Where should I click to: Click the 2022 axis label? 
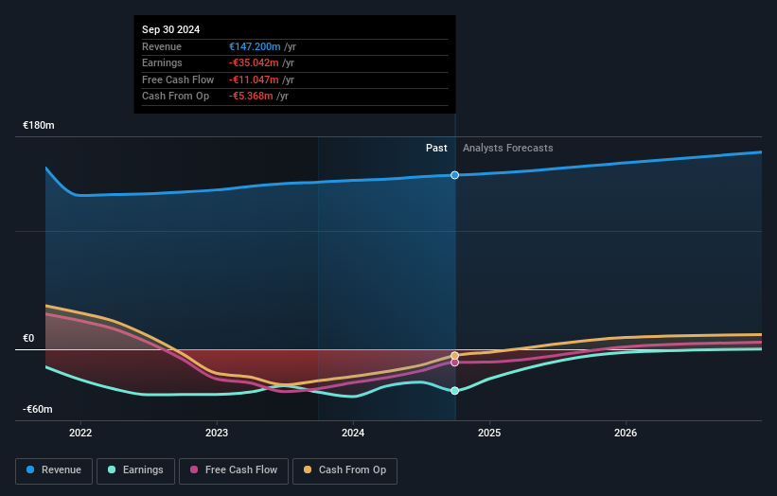80,433
